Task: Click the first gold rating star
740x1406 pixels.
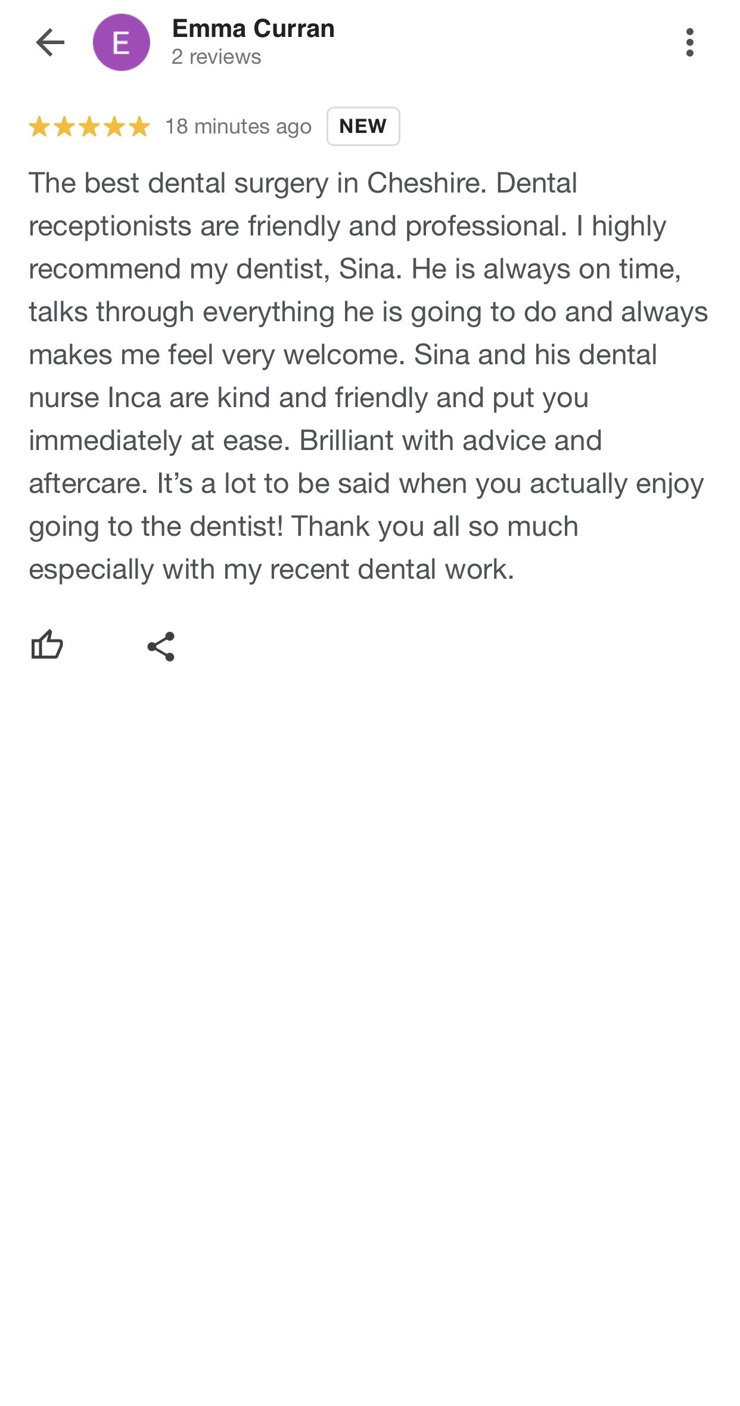Action: 39,127
